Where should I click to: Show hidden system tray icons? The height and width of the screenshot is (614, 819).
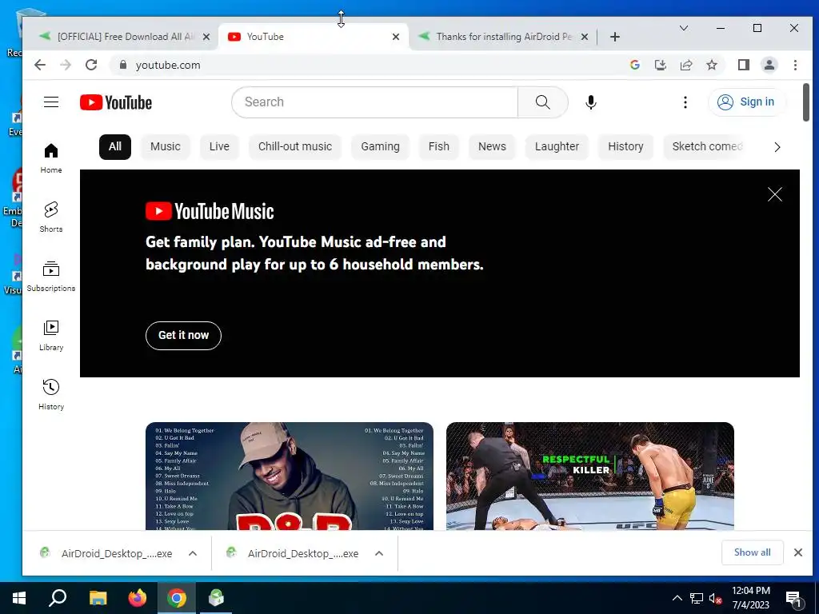click(677, 598)
